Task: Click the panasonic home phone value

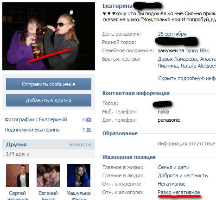Action: [x=169, y=120]
